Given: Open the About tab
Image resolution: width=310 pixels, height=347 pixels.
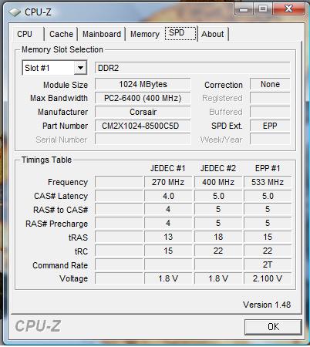Looking at the screenshot, I should pyautogui.click(x=213, y=34).
